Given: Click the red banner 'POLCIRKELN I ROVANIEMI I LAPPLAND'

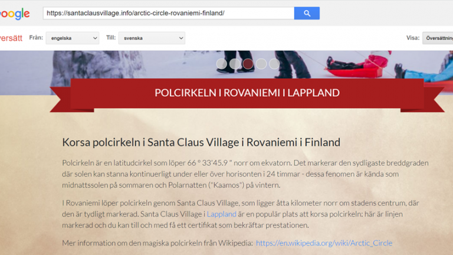Looking at the screenshot, I should pos(247,93).
